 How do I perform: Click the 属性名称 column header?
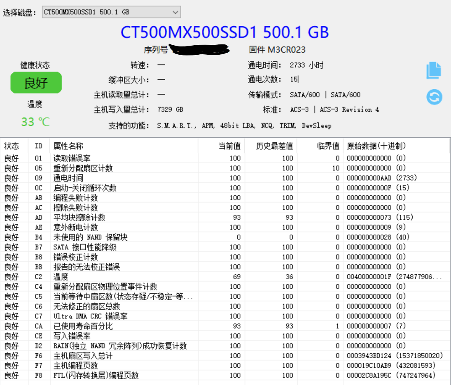[x=68, y=146]
